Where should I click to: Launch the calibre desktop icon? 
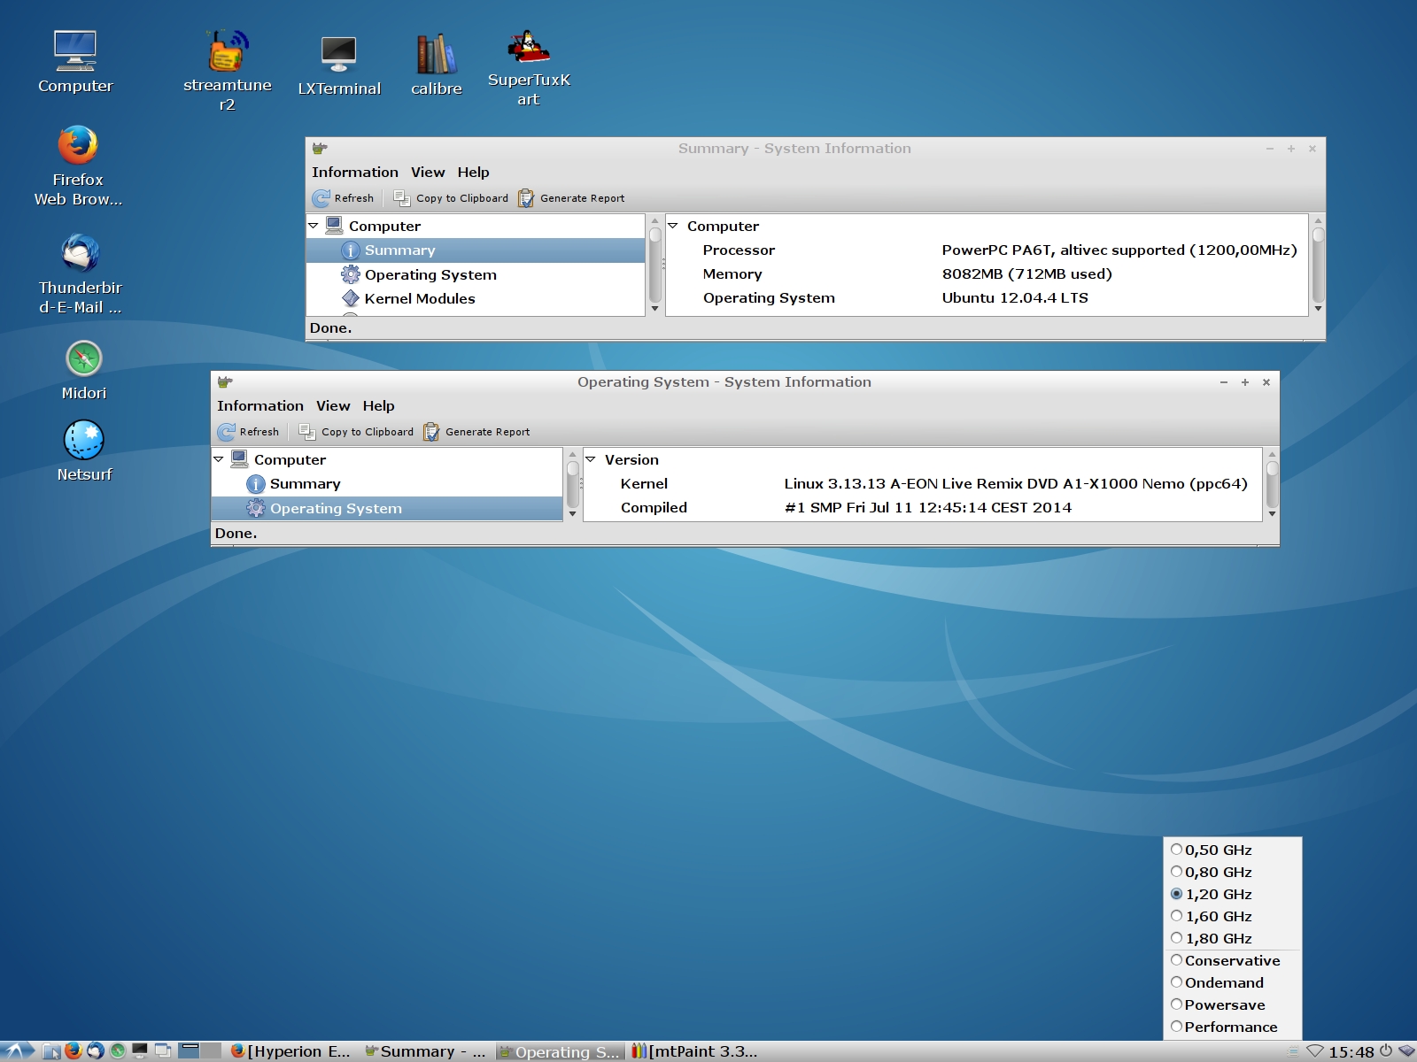436,55
